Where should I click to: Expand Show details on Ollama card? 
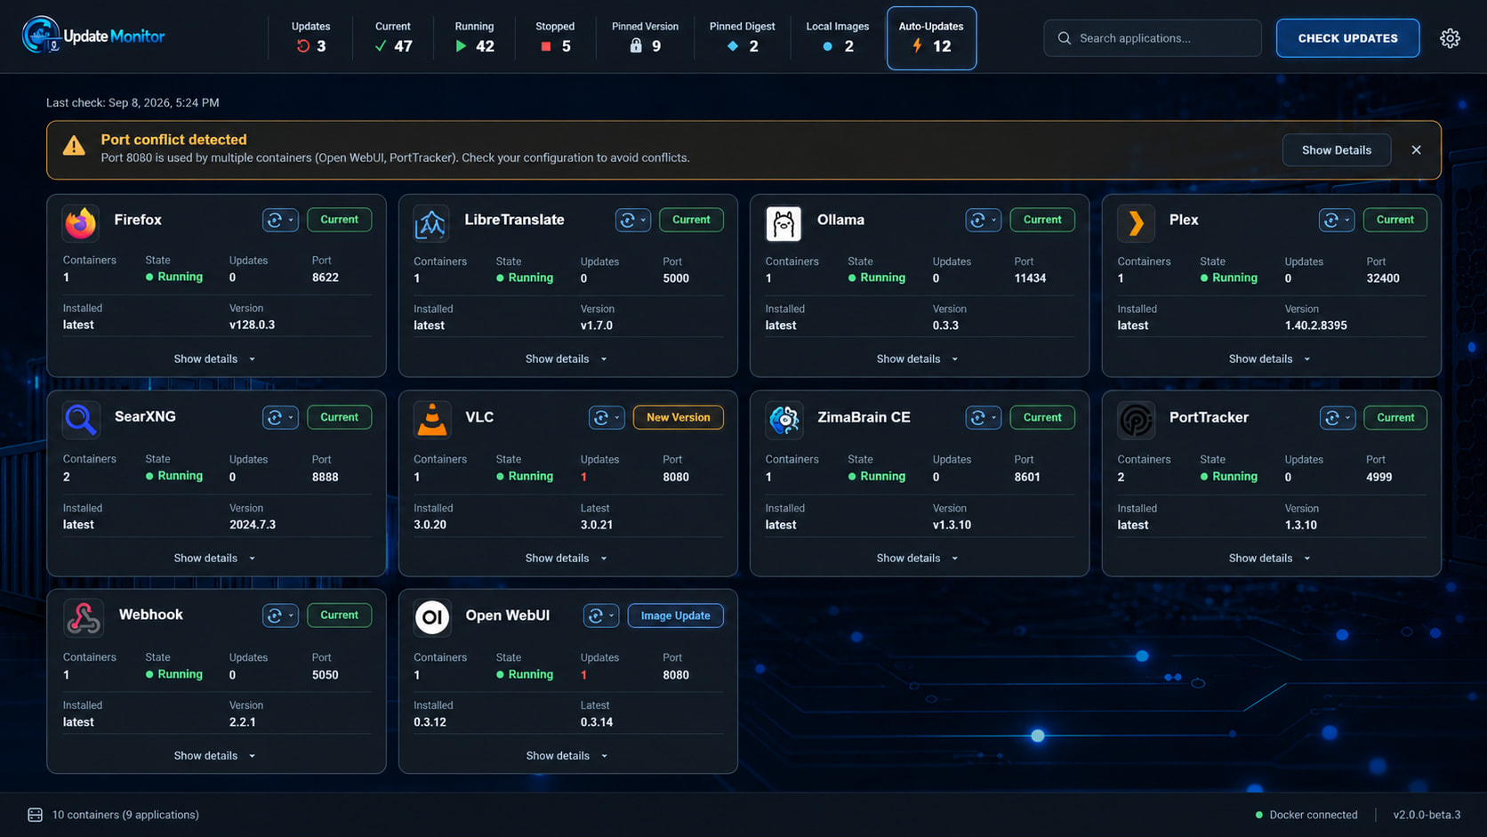click(918, 359)
